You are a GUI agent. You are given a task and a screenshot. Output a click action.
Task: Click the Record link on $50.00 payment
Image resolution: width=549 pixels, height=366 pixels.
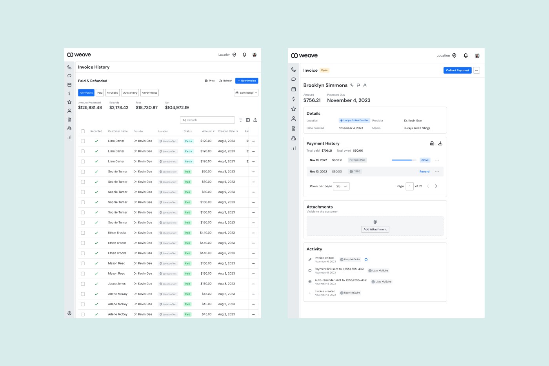(x=424, y=172)
